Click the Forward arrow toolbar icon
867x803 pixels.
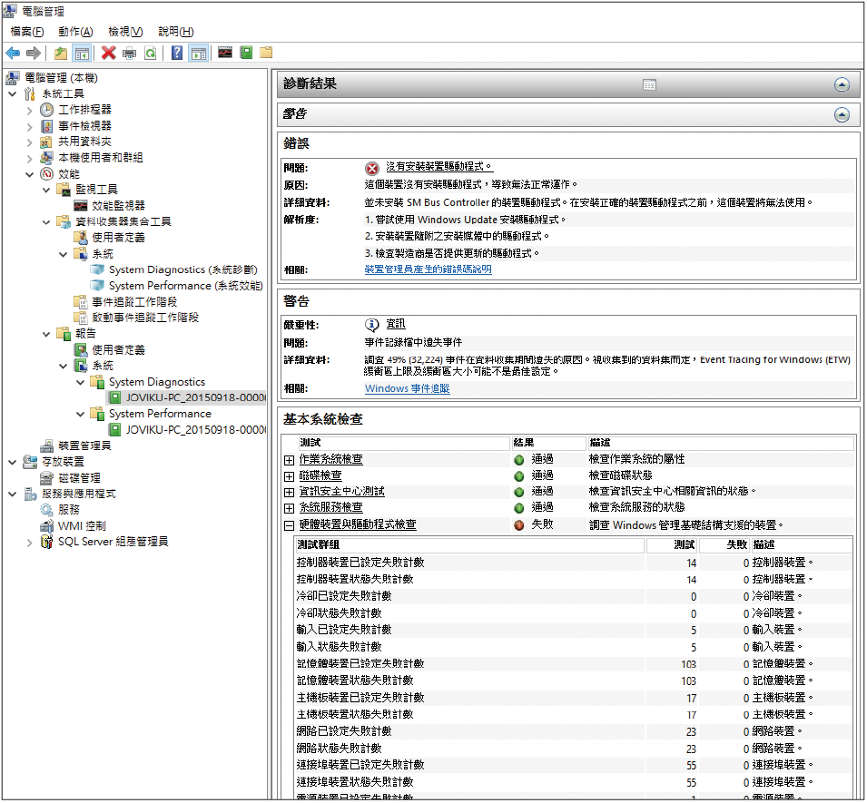34,53
